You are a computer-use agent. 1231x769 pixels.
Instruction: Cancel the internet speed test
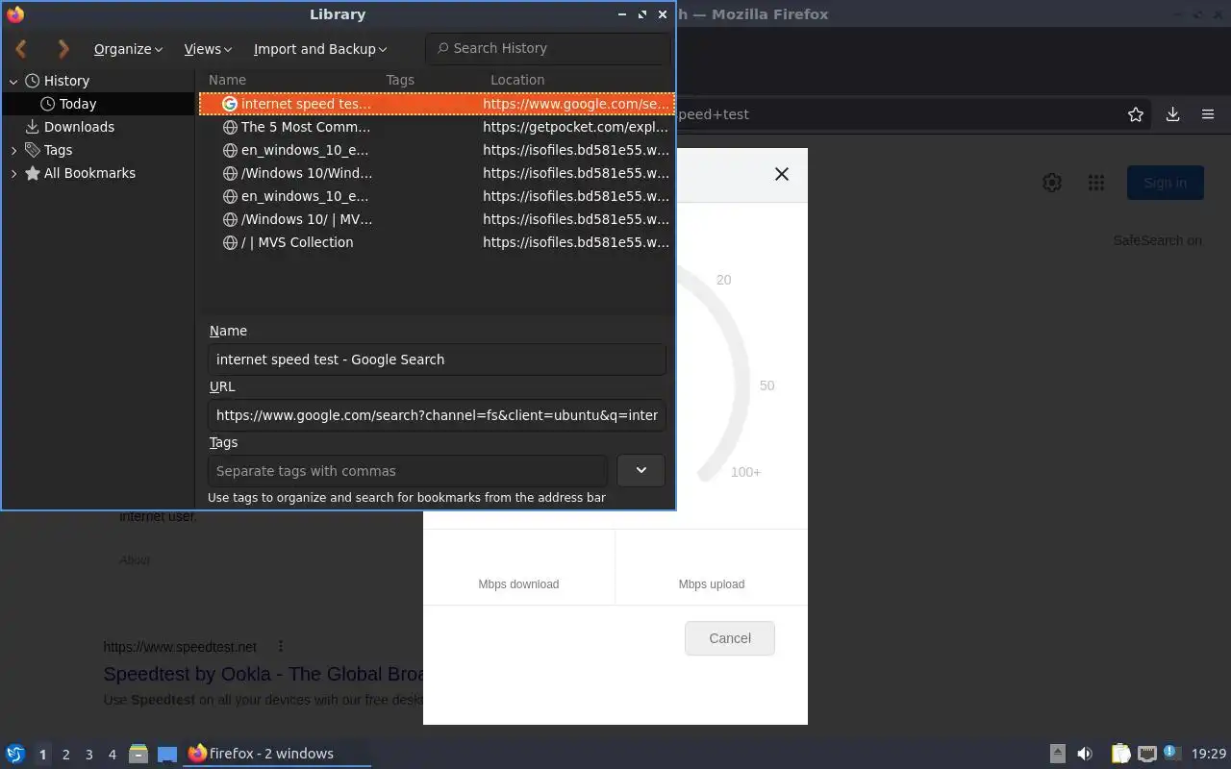click(730, 638)
